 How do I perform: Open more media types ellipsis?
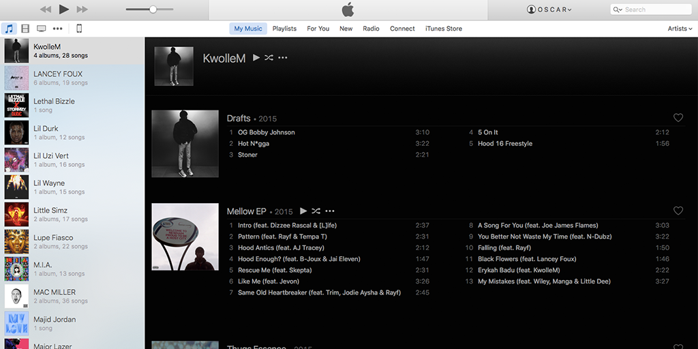(x=57, y=29)
